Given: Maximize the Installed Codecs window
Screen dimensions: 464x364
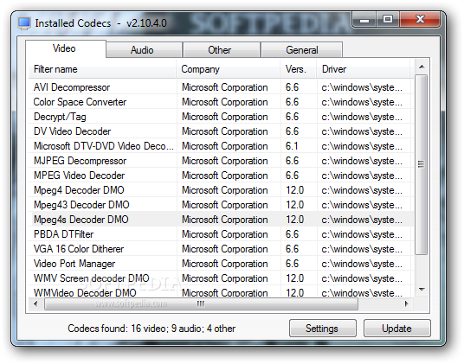Looking at the screenshot, I should [x=388, y=20].
